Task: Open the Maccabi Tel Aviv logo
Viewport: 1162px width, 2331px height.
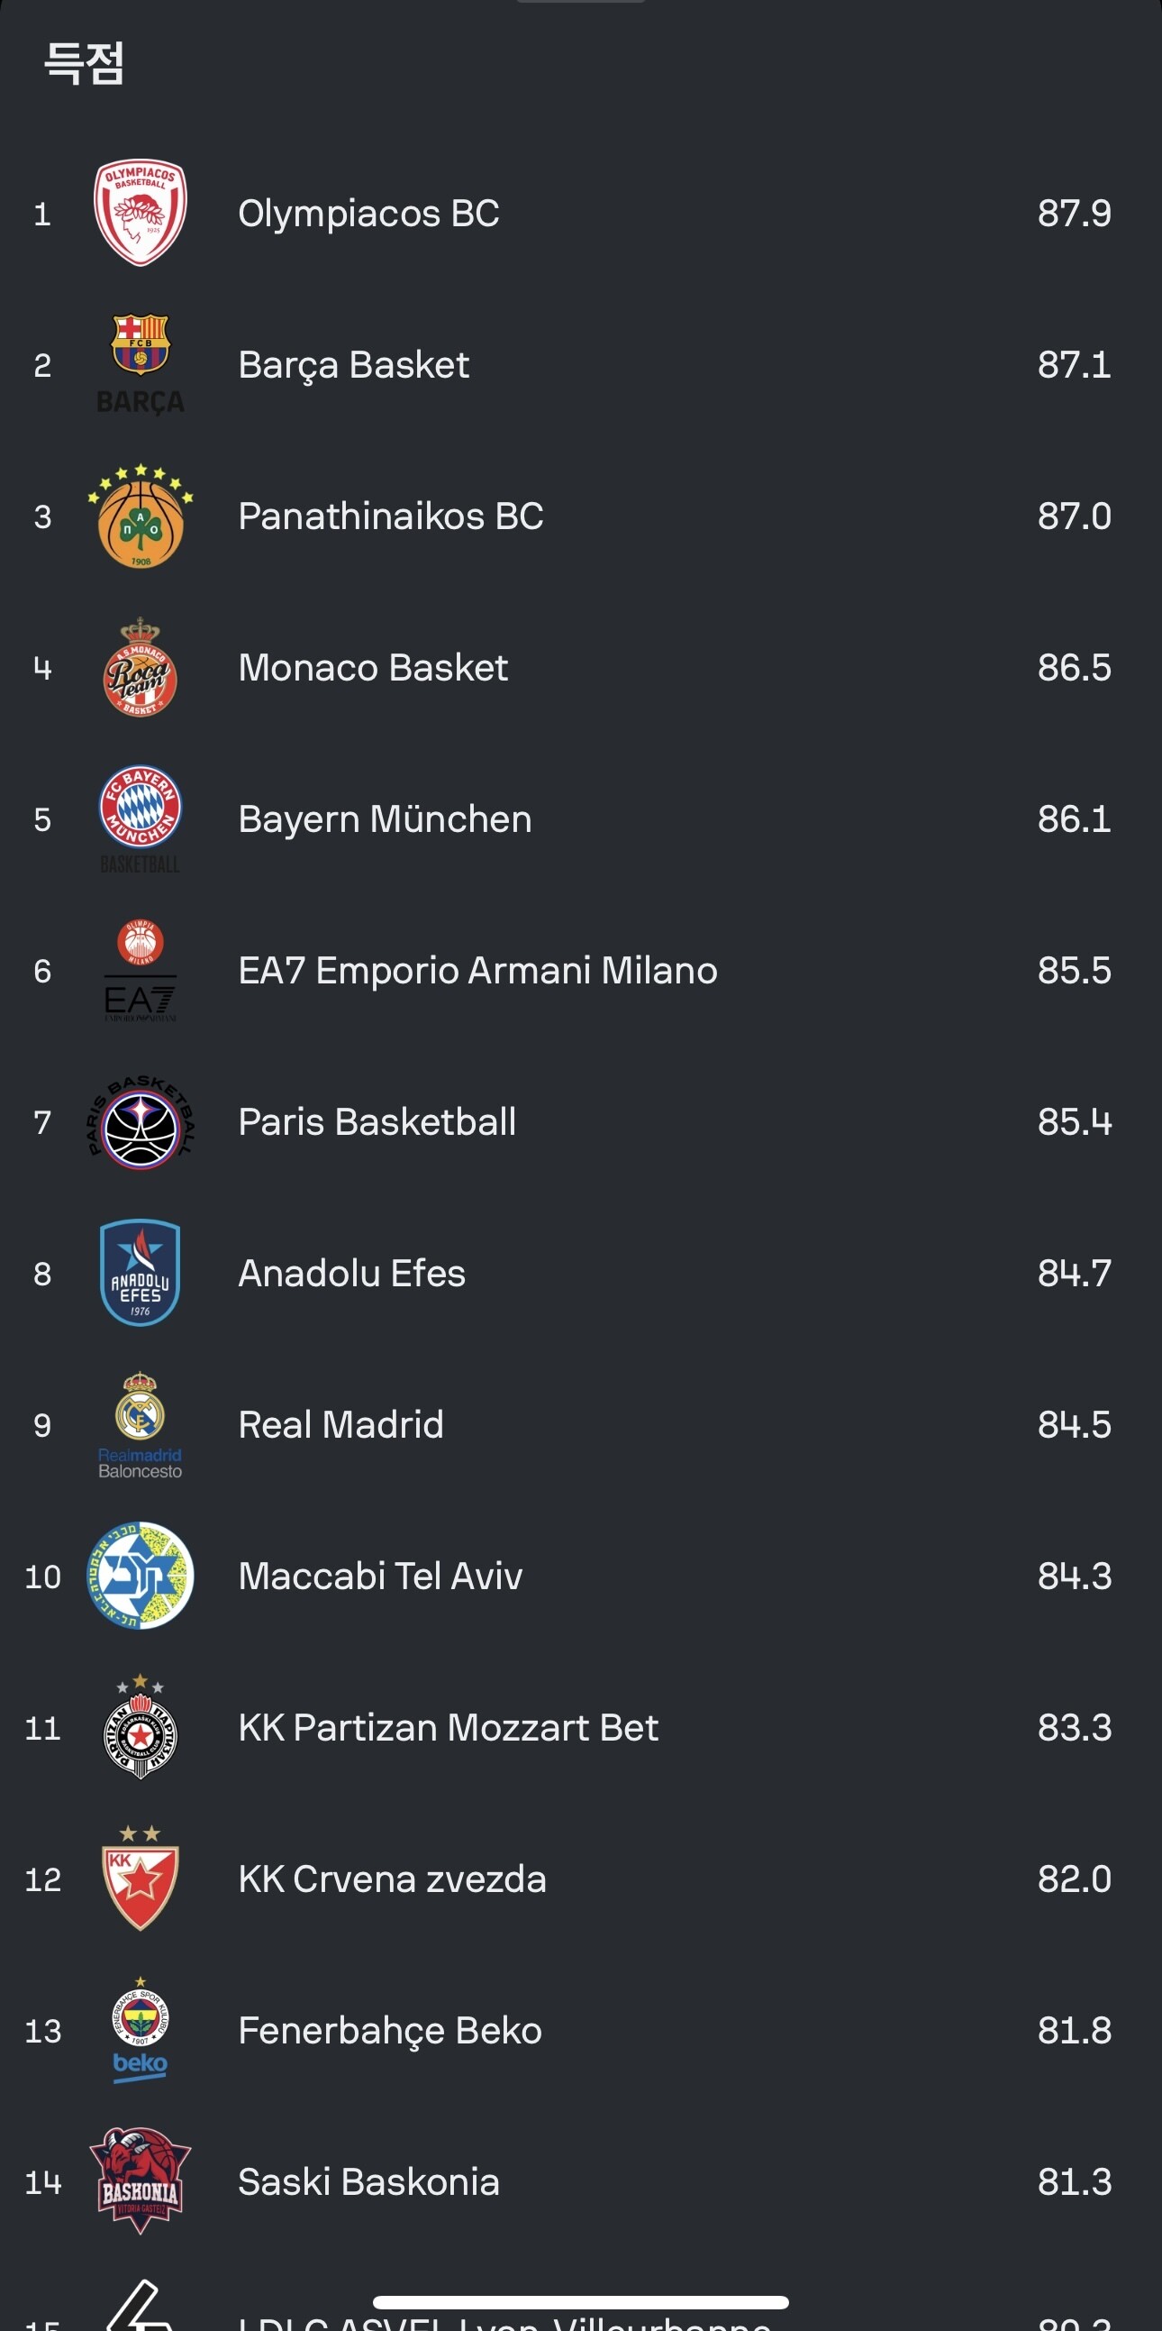Action: pos(141,1577)
